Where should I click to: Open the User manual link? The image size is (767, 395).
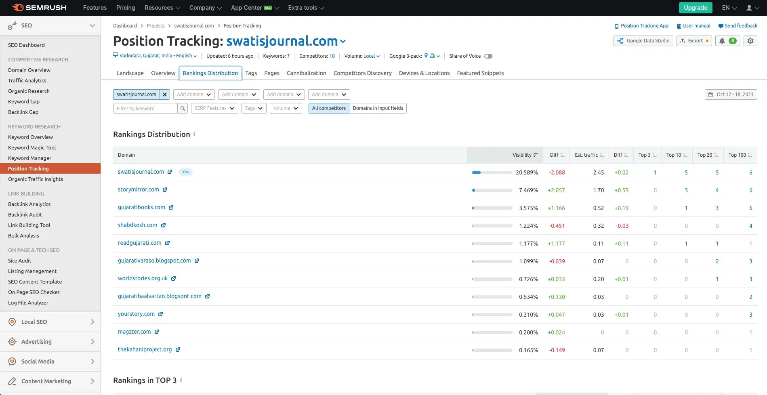(x=693, y=26)
